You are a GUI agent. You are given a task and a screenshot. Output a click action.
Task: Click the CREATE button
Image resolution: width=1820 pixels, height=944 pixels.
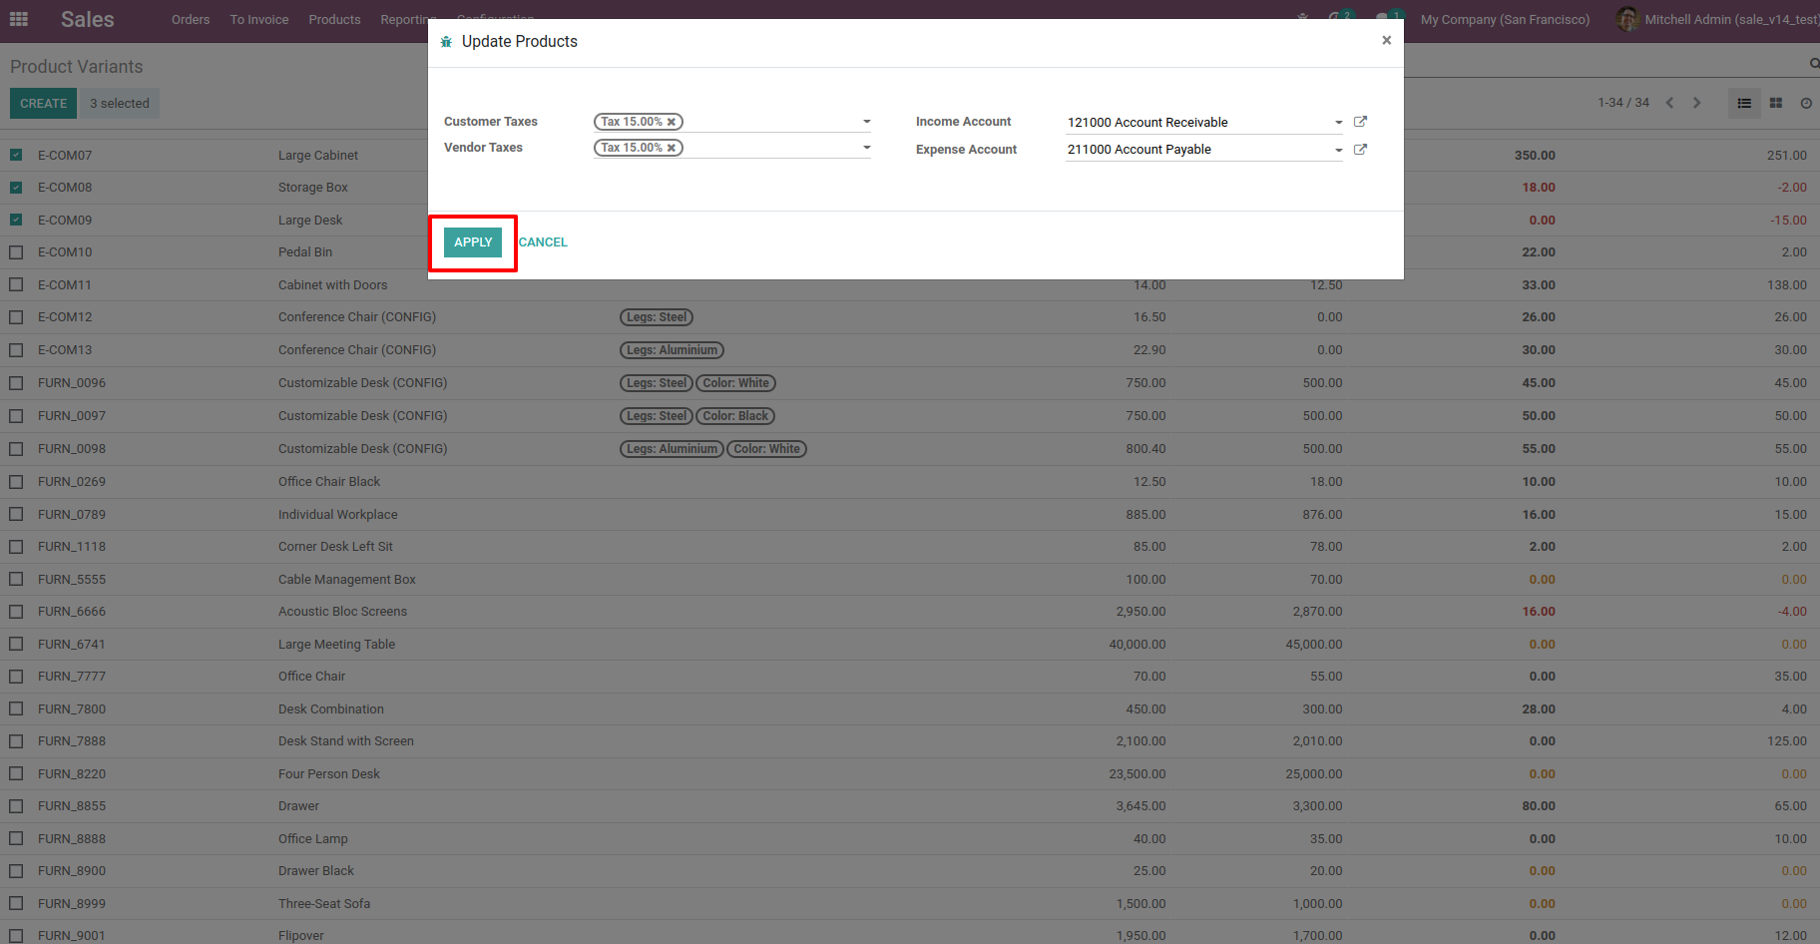43,104
